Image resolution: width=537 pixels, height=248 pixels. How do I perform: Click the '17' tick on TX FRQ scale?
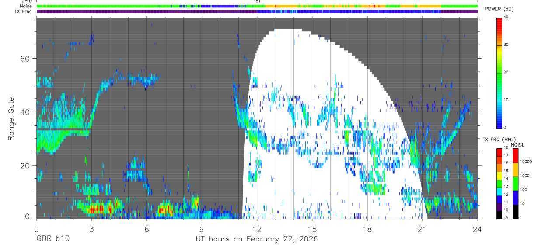(506, 155)
